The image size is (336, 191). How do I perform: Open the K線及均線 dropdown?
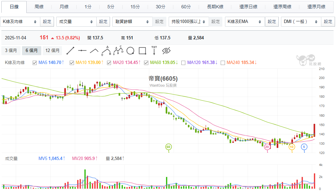(20, 22)
